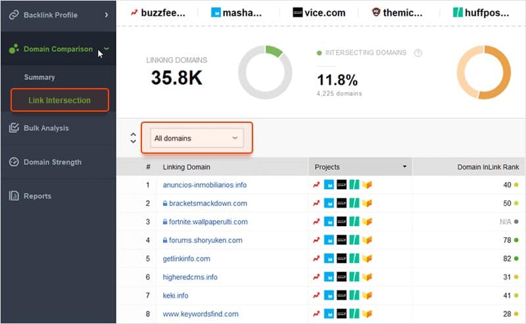Click buzzfeed icon in anuncios-inmobiliarios.info row
The width and height of the screenshot is (526, 324).
[x=316, y=185]
